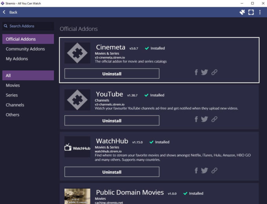The image size is (267, 204).
Task: Copy the WatchHub addon link icon
Action: (214, 170)
